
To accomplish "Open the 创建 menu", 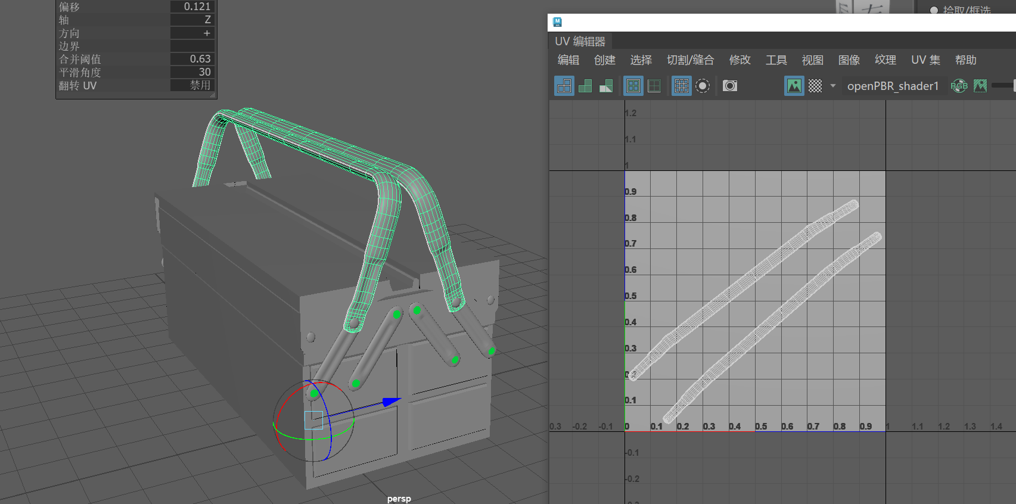I will 605,60.
